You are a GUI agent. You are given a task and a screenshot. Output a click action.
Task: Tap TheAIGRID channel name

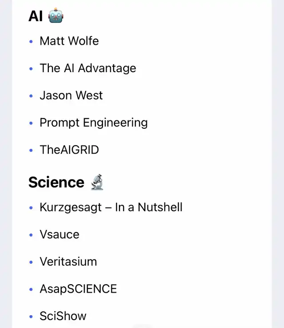point(69,150)
